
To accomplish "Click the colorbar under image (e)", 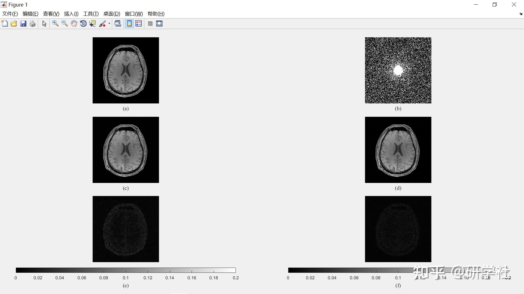I will tap(126, 270).
